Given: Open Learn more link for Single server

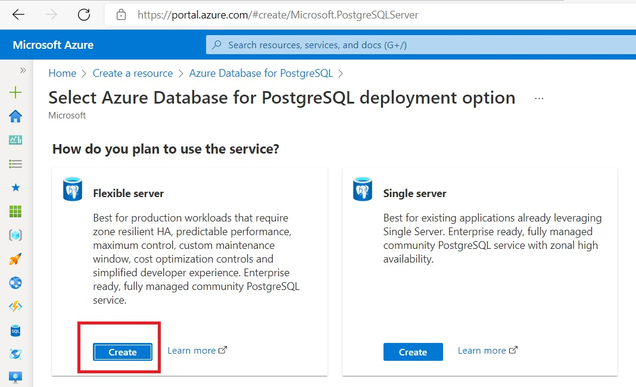Looking at the screenshot, I should 488,351.
